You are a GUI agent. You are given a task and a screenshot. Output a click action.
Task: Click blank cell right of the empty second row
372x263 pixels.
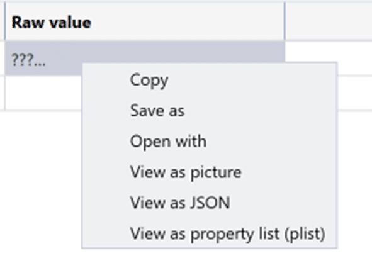[x=354, y=93]
